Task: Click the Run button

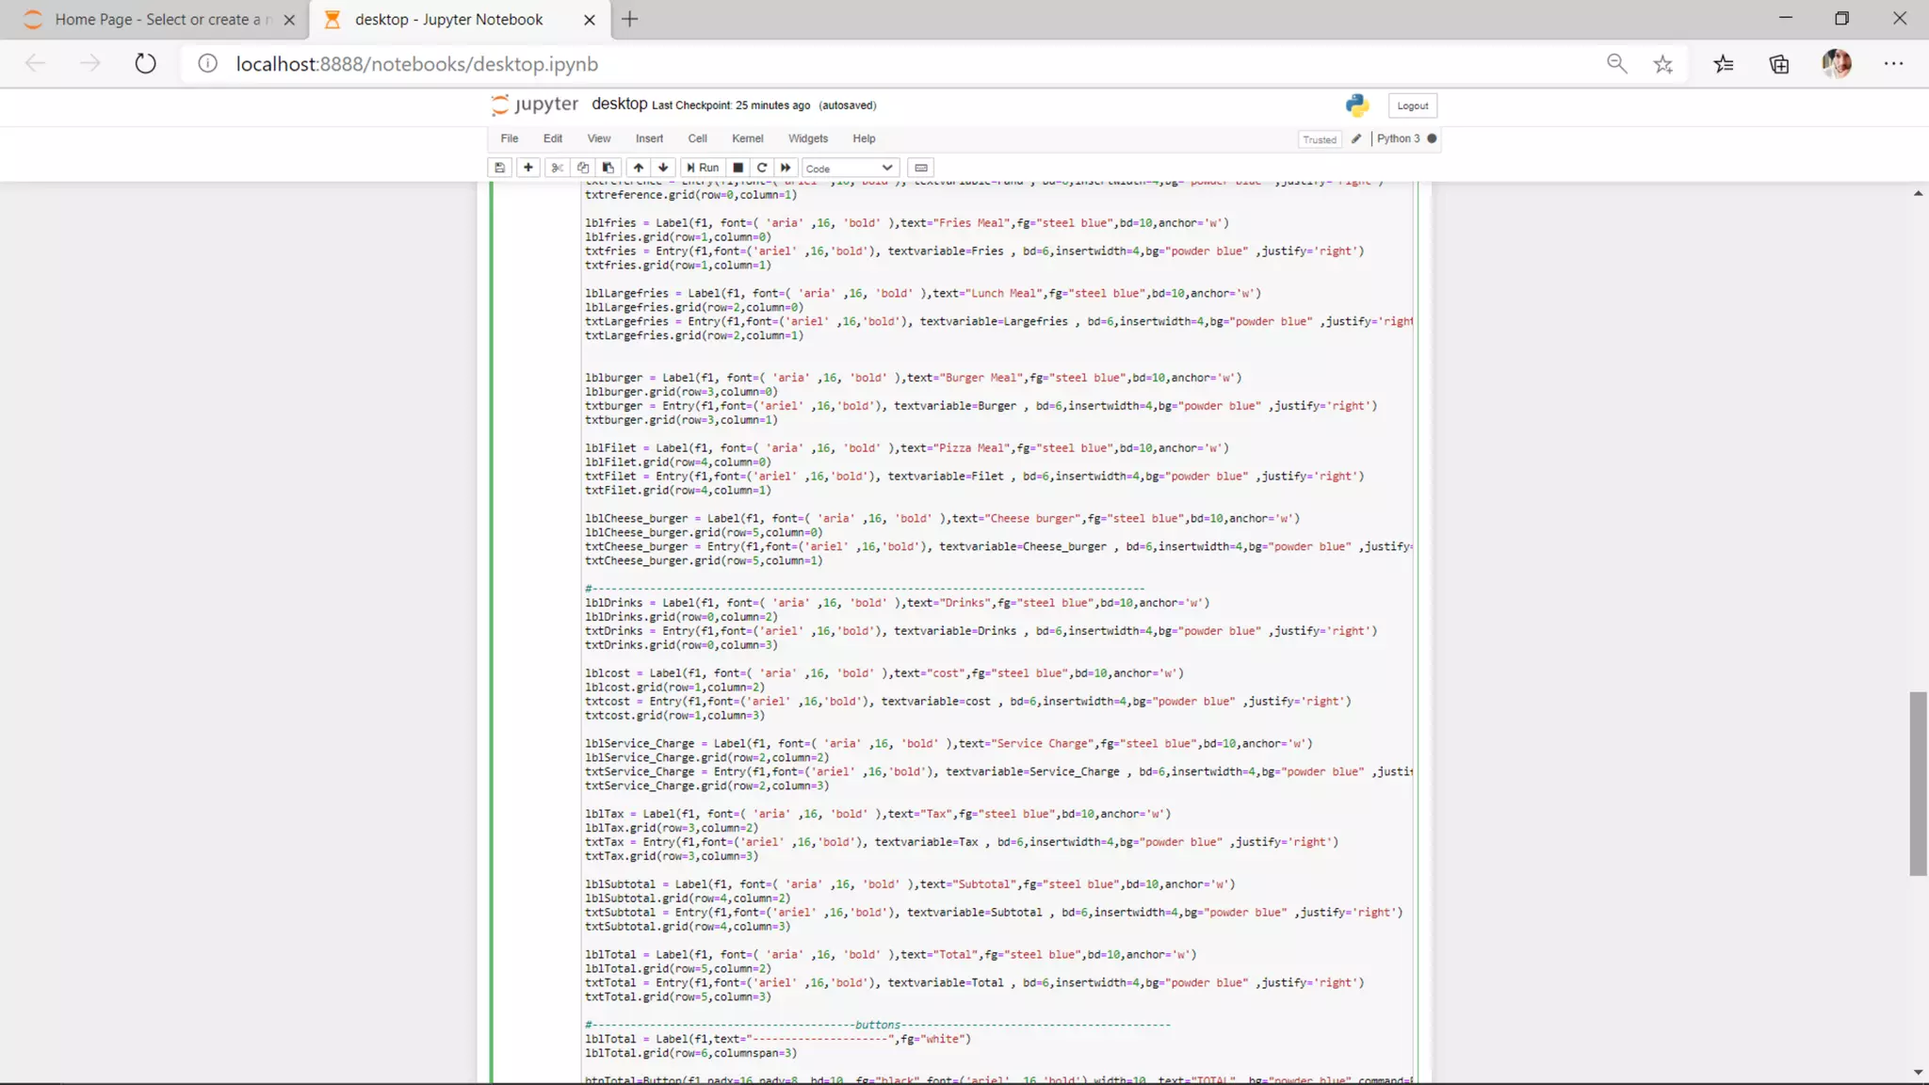Action: pos(703,168)
